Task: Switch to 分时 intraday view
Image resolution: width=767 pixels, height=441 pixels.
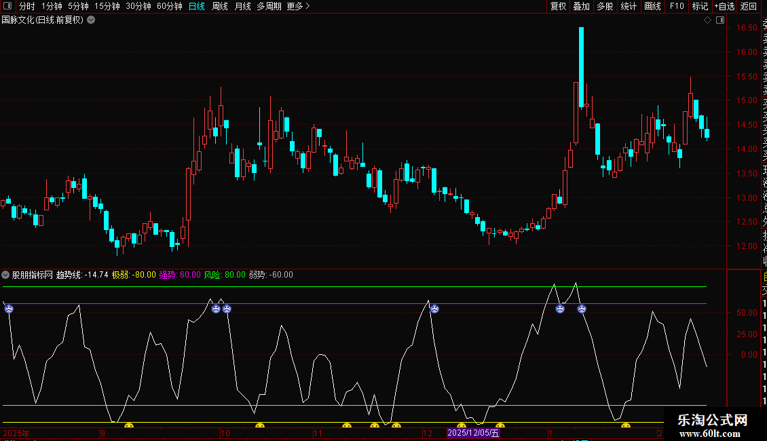Action: point(26,6)
